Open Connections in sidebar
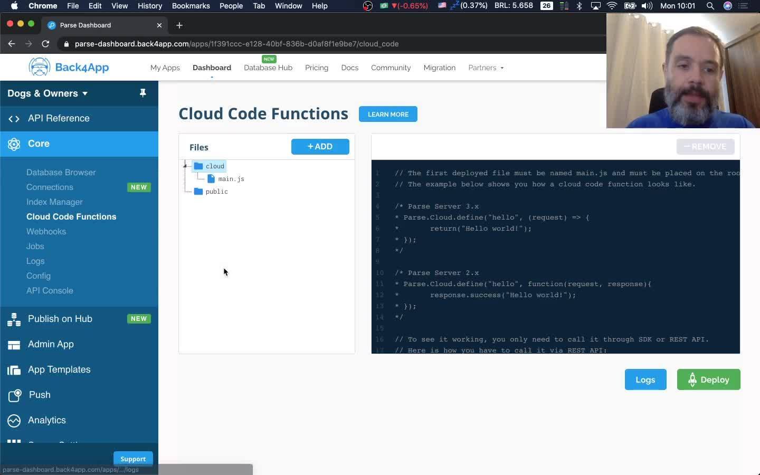The image size is (760, 475). pos(50,187)
